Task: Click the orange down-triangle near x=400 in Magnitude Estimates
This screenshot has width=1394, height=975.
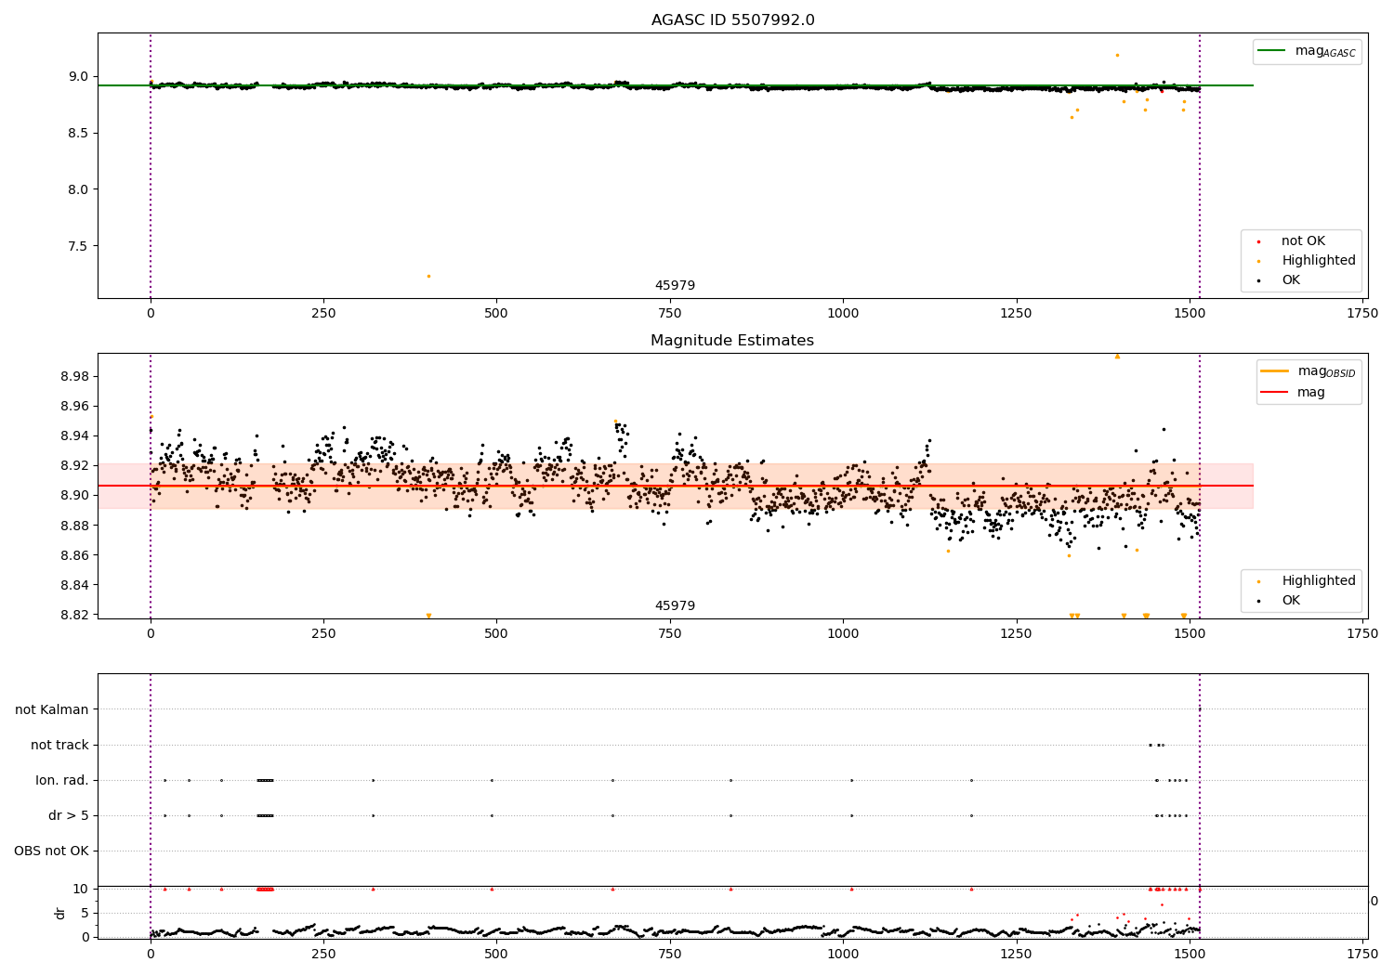Action: coord(428,616)
